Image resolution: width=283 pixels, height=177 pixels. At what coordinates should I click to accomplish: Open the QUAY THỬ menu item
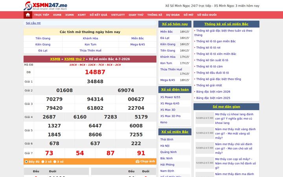136,15
